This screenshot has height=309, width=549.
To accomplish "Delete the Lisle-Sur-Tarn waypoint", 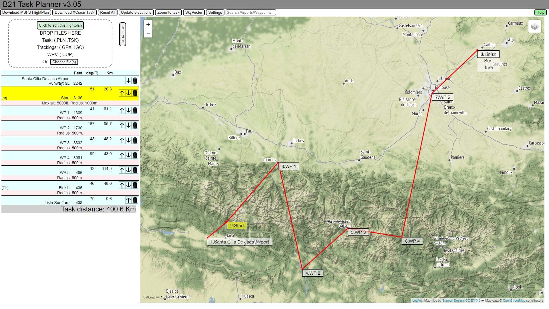I will (135, 200).
